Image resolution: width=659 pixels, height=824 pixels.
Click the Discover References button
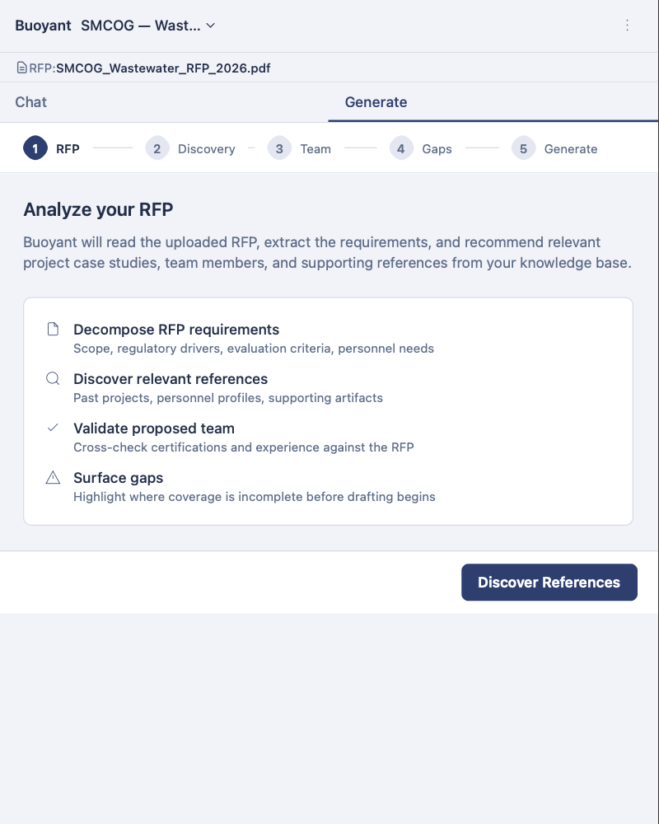pyautogui.click(x=549, y=583)
